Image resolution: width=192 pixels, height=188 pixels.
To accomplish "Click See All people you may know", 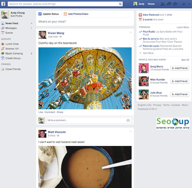I will 185,60.
